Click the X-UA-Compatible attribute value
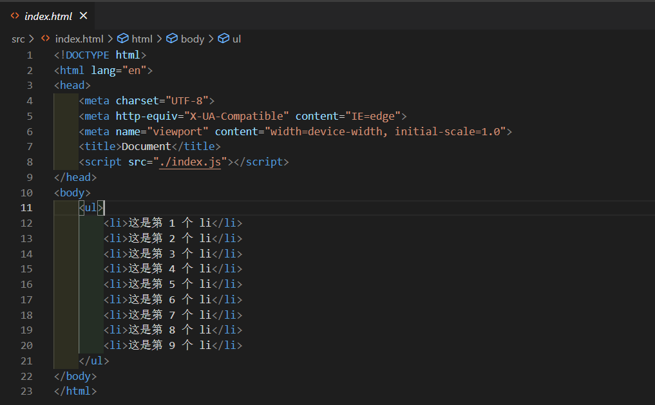 (236, 116)
